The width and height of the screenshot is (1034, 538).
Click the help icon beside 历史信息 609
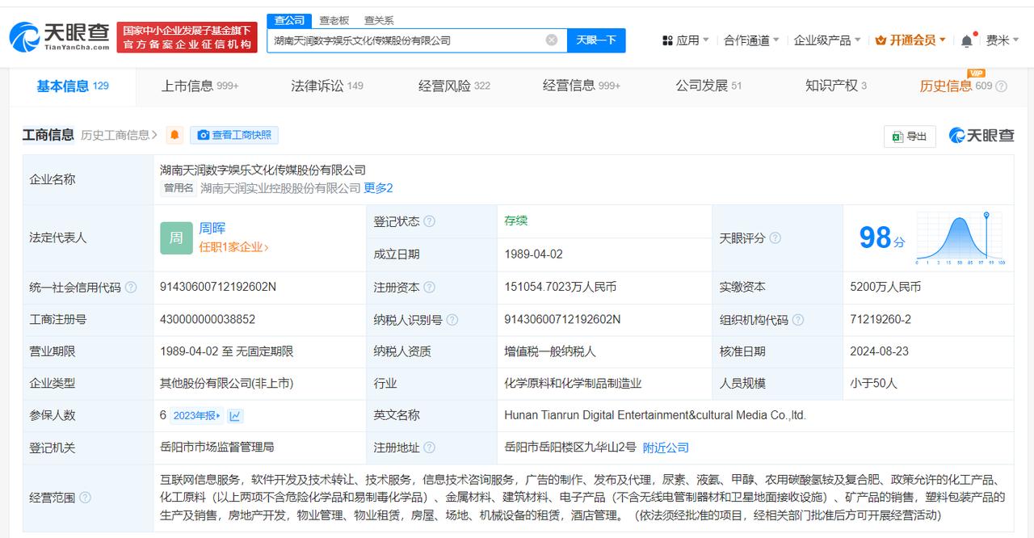[1002, 86]
